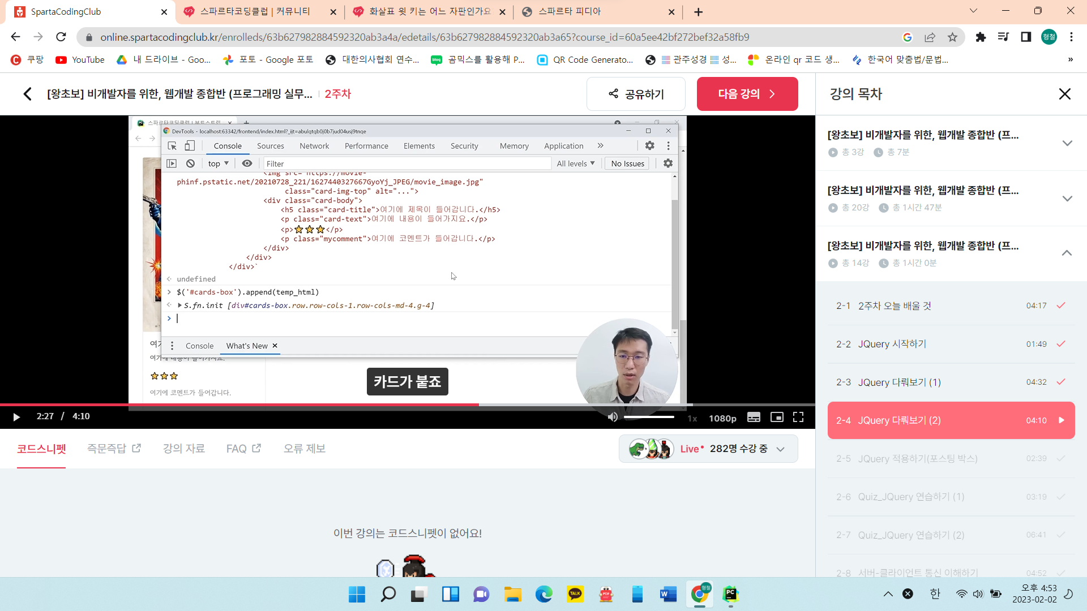Click the 공유하기 share button
Image resolution: width=1087 pixels, height=611 pixels.
pyautogui.click(x=636, y=94)
